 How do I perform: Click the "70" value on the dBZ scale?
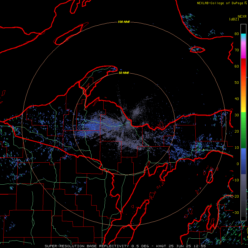[x=237, y=50]
